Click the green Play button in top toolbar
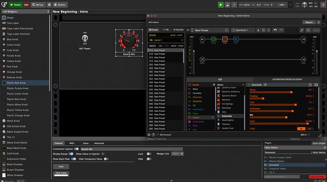 point(221,5)
